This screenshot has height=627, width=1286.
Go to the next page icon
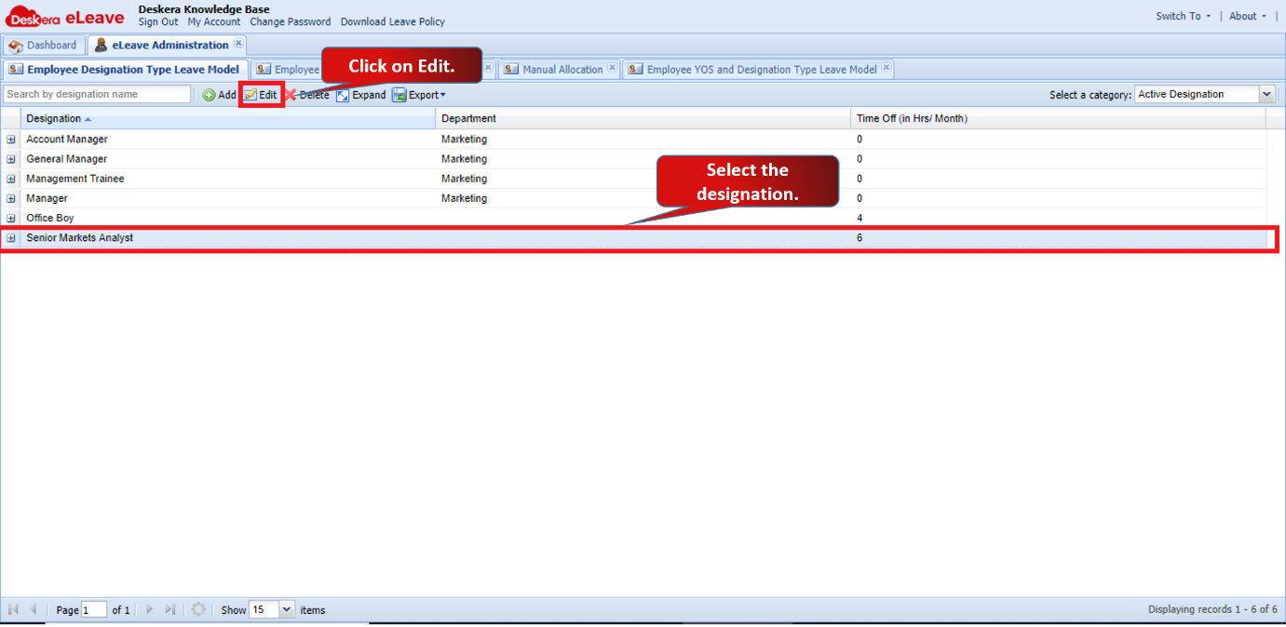(149, 609)
